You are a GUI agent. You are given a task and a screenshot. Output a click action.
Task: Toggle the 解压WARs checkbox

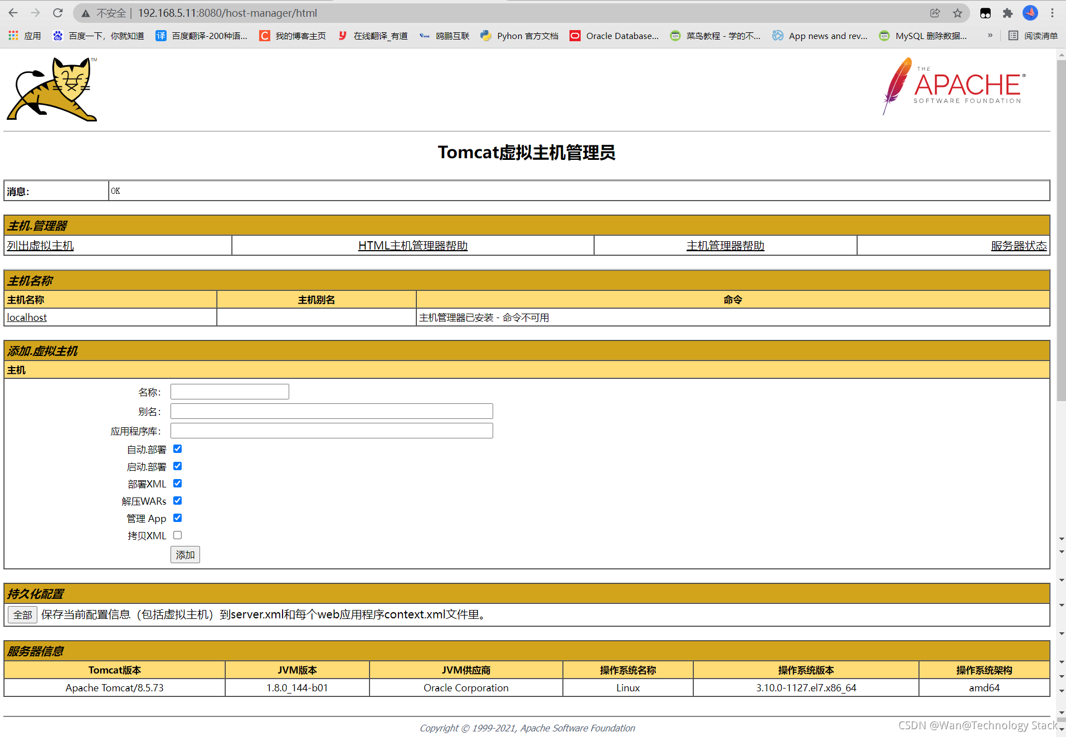[178, 501]
